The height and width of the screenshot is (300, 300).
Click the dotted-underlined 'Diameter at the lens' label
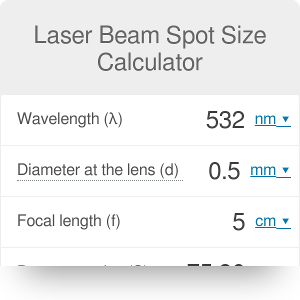(x=86, y=170)
